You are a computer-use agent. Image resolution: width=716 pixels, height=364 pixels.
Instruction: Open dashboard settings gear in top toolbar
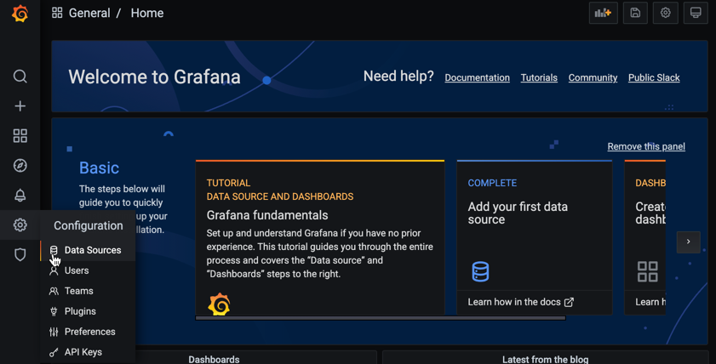click(x=665, y=13)
